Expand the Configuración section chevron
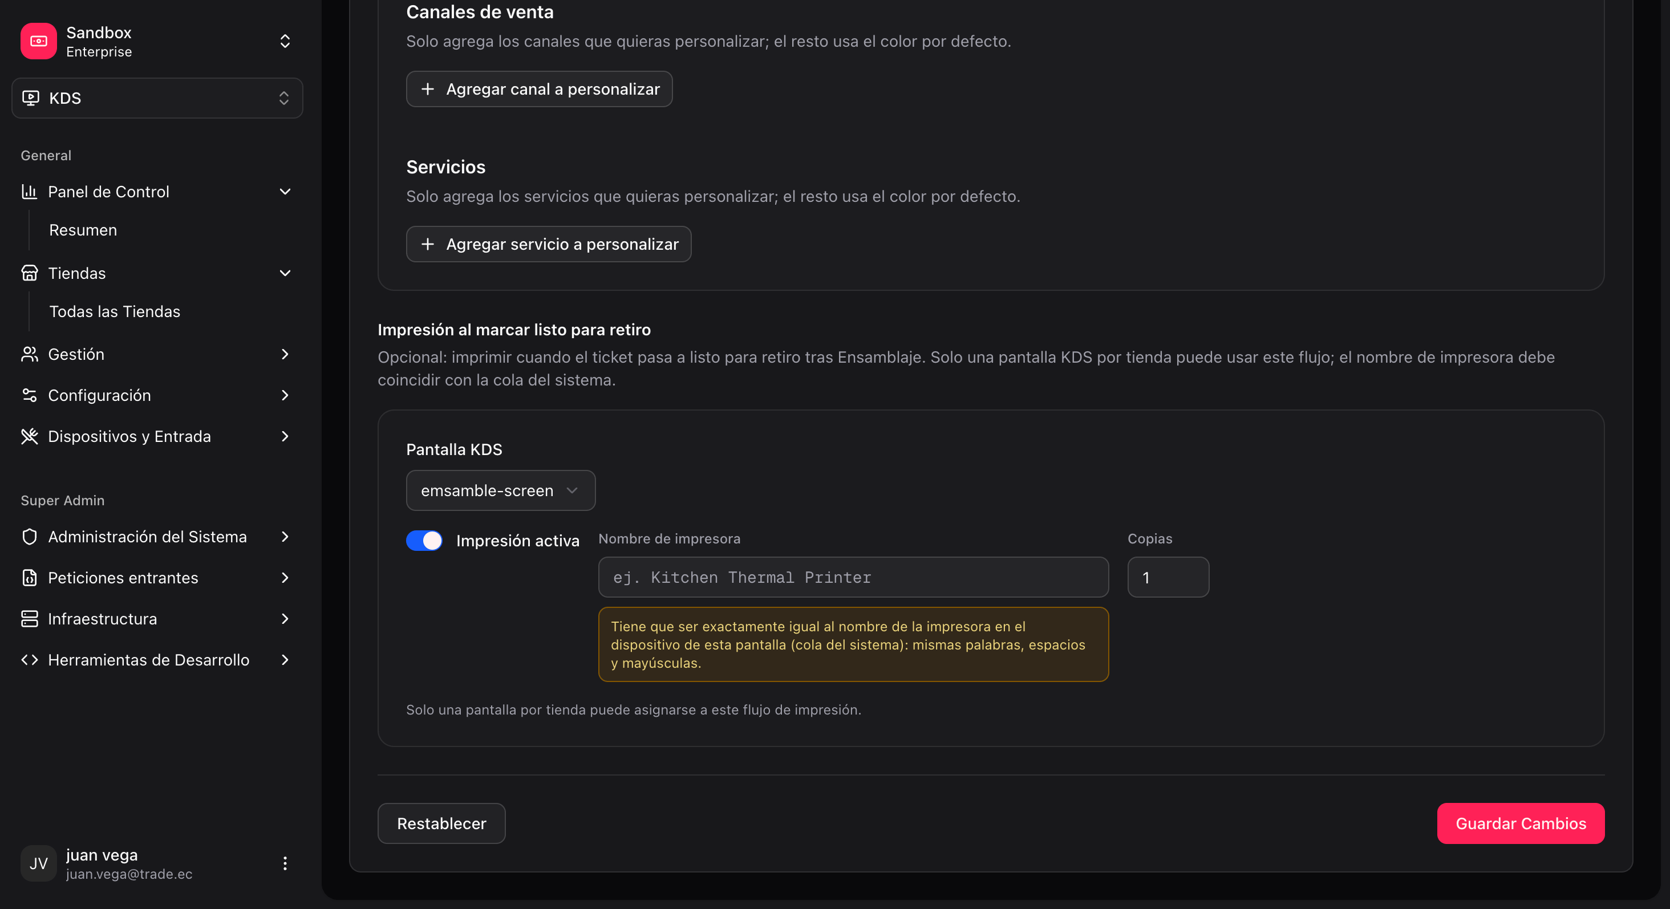The image size is (1670, 909). pos(285,395)
